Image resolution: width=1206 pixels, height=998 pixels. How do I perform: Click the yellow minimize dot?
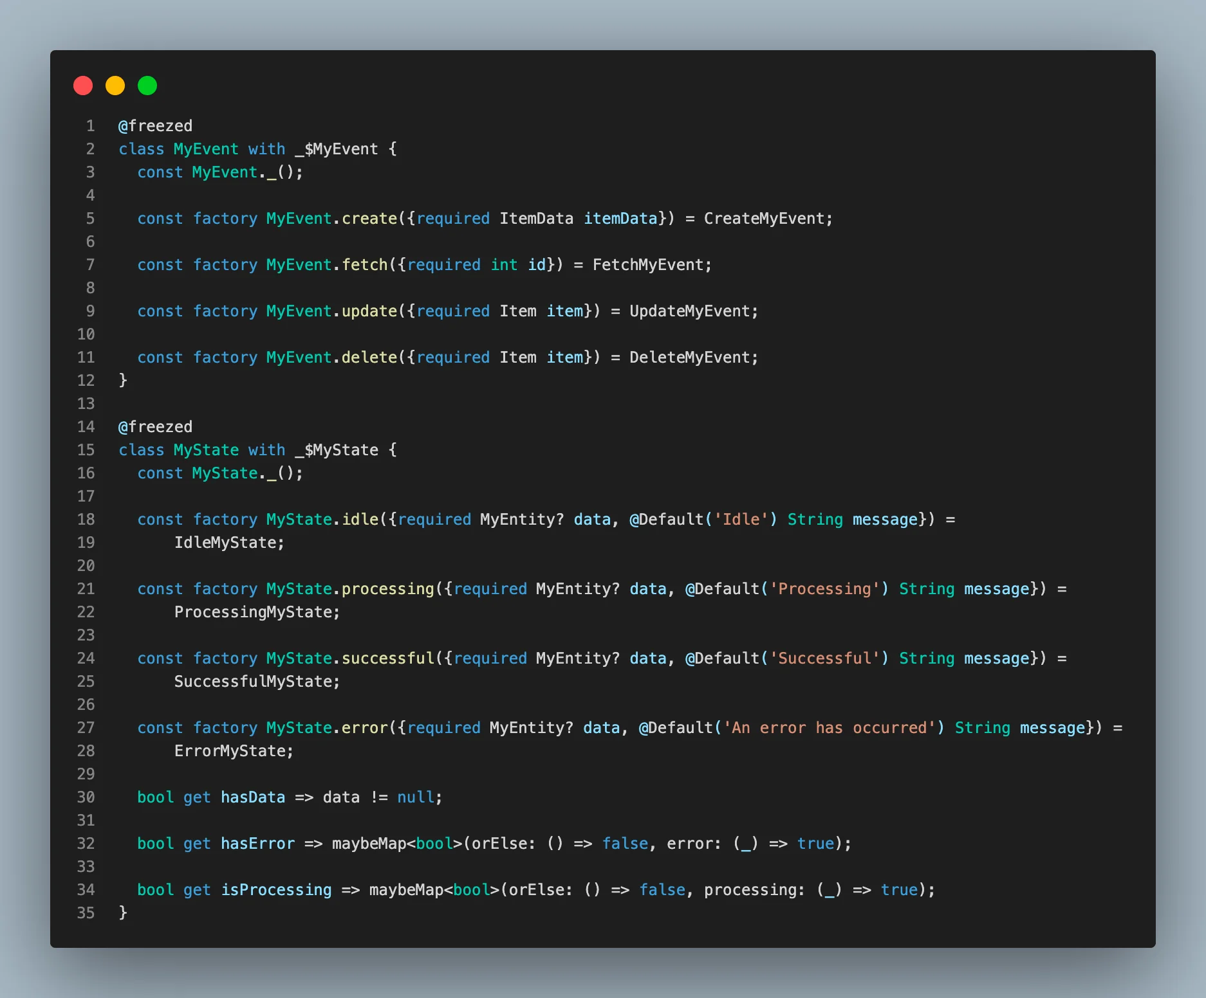[115, 86]
